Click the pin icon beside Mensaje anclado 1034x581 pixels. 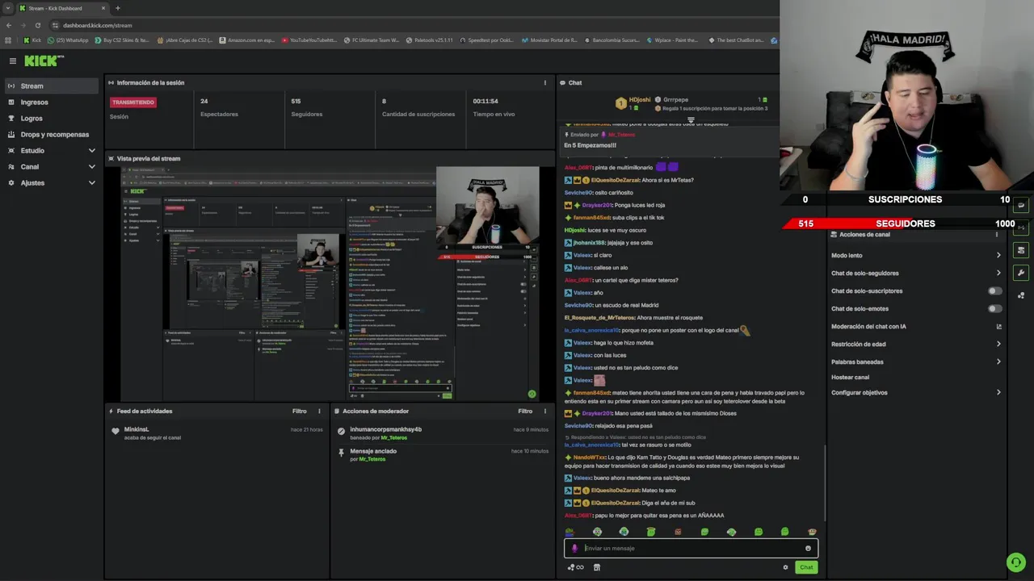(342, 454)
